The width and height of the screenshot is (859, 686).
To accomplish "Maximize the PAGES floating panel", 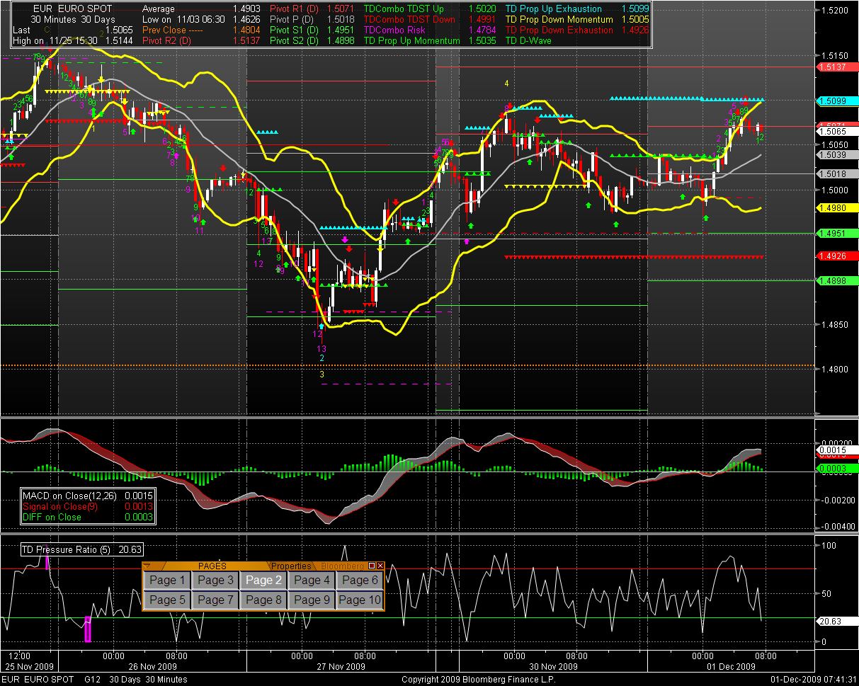I will click(372, 566).
